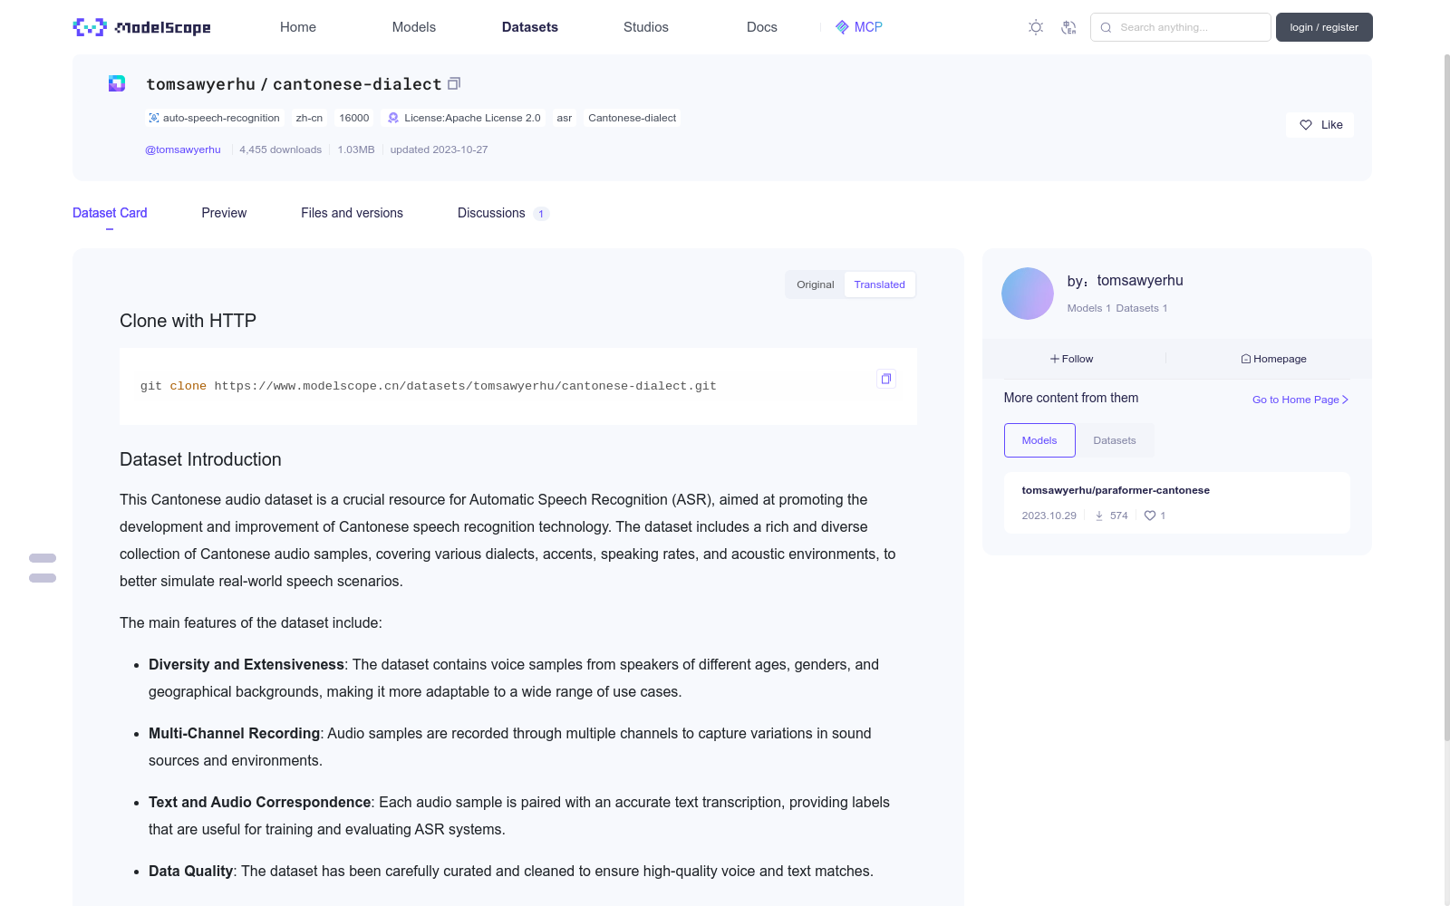Open the Files and versions tab

[352, 213]
